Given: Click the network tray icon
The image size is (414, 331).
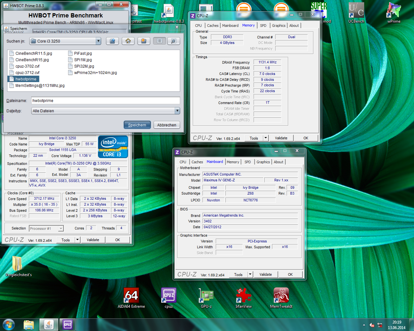Looking at the screenshot, I should tap(380, 325).
